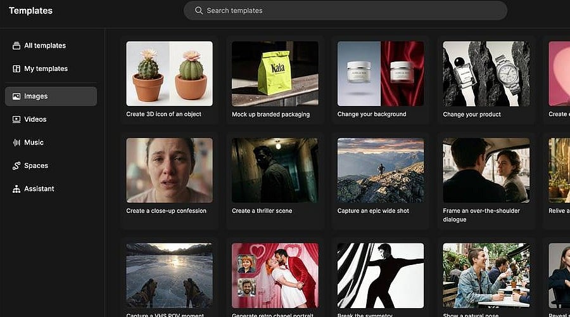Open the All templates category

pos(45,46)
